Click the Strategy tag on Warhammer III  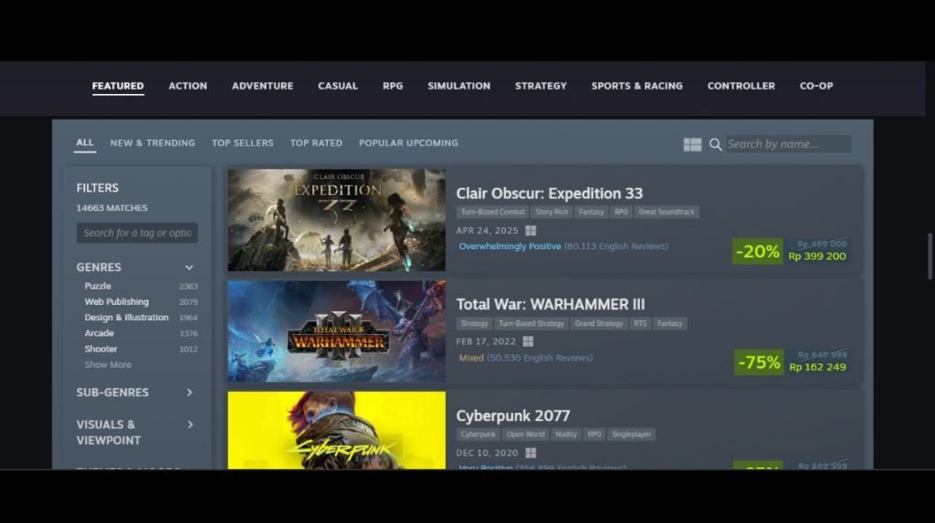474,323
